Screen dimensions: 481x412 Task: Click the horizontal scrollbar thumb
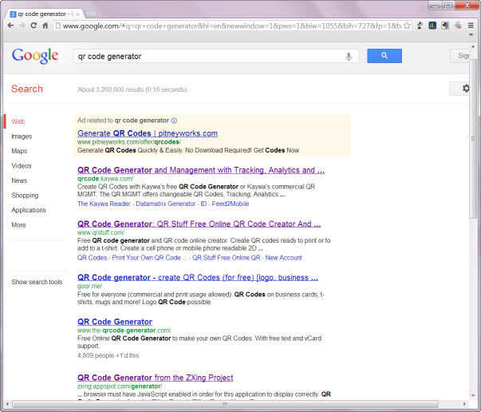[x=225, y=404]
